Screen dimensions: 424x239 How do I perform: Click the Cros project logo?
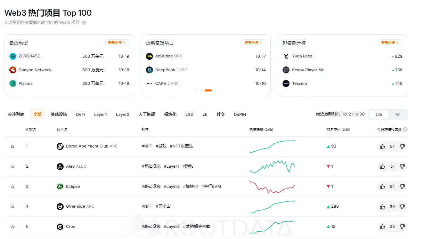tap(60, 226)
